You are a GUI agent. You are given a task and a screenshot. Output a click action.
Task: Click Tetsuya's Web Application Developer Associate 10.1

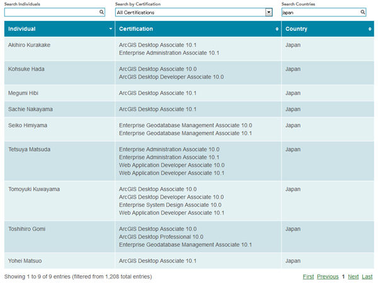pyautogui.click(x=171, y=173)
